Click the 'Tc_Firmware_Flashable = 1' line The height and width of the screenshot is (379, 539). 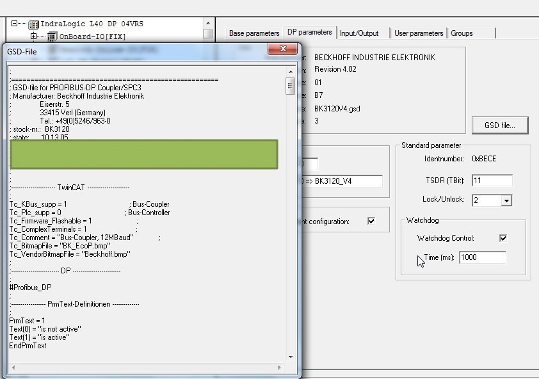[50, 221]
